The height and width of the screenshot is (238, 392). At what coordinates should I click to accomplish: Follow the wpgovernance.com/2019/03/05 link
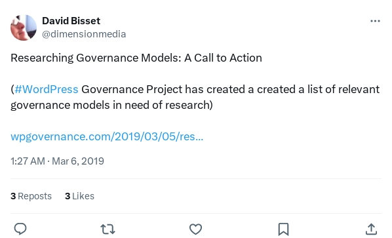coord(107,136)
